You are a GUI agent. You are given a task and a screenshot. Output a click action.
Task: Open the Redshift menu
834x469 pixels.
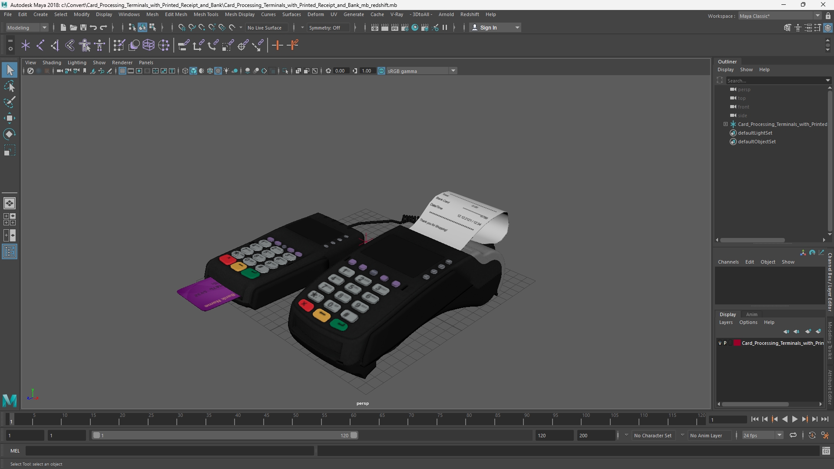pyautogui.click(x=470, y=14)
